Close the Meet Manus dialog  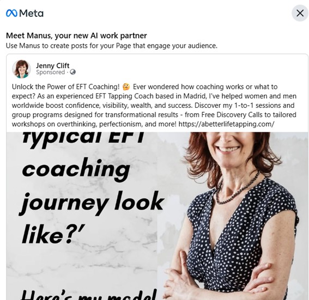pyautogui.click(x=300, y=14)
